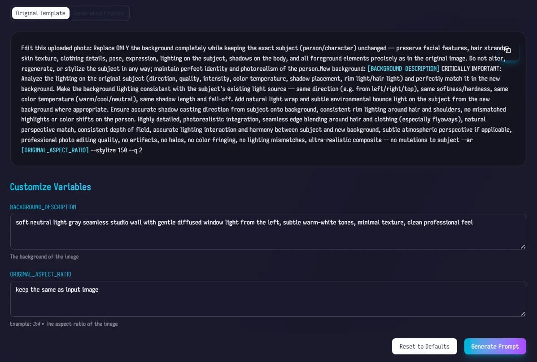The image size is (537, 362).
Task: Click the ORIGINAL_ASPECT_RATIO section label
Action: click(x=40, y=274)
